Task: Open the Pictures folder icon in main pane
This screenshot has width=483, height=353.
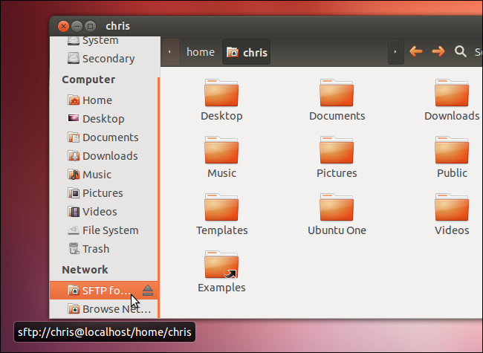Action: (337, 150)
